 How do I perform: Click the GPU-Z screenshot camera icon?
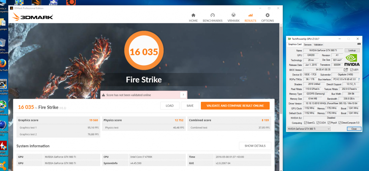point(359,44)
